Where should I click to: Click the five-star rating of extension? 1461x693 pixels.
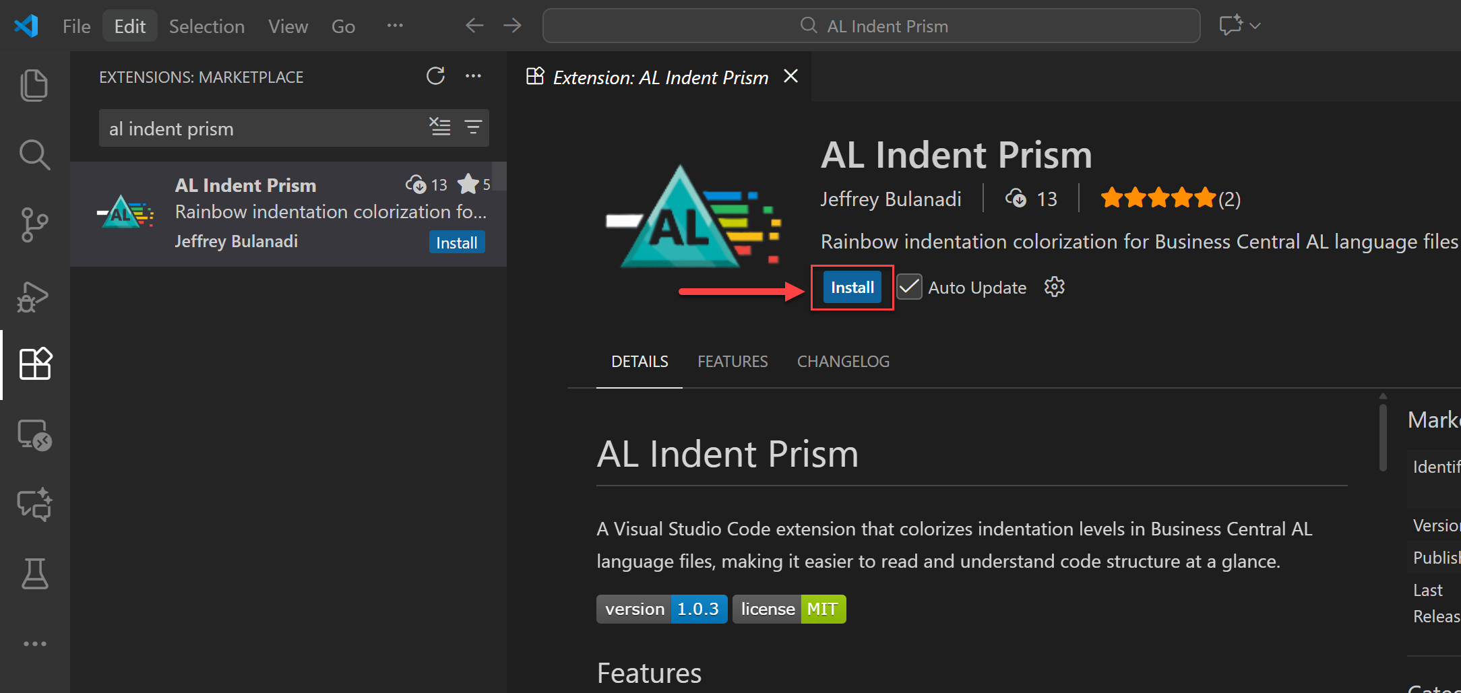click(x=1157, y=199)
